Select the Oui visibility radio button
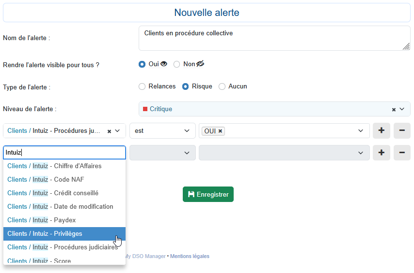Screen dimensions: 414x273 (x=142, y=64)
